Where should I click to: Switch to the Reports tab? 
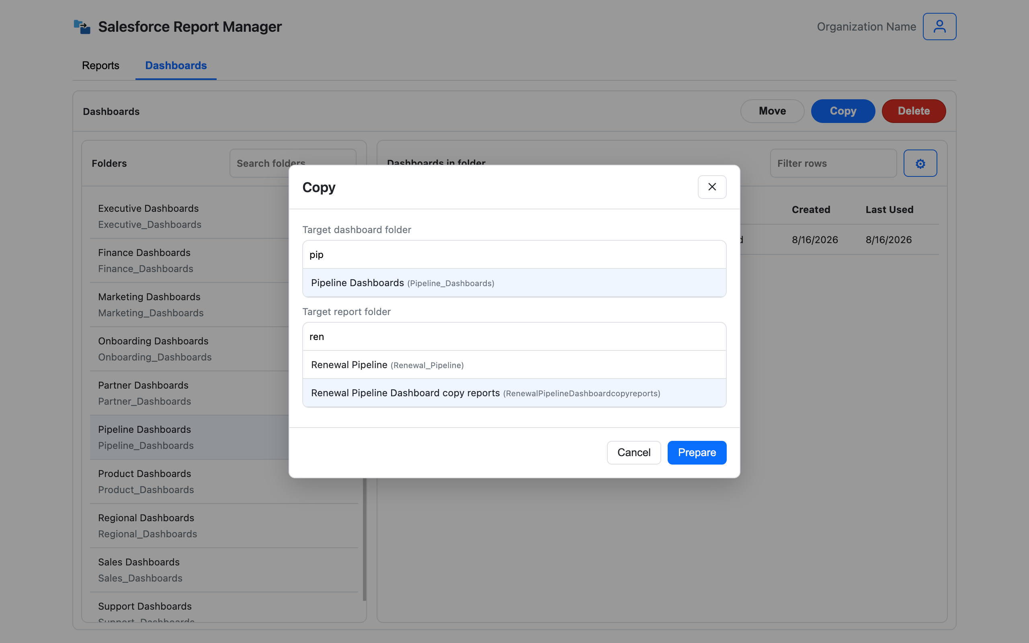click(x=101, y=66)
